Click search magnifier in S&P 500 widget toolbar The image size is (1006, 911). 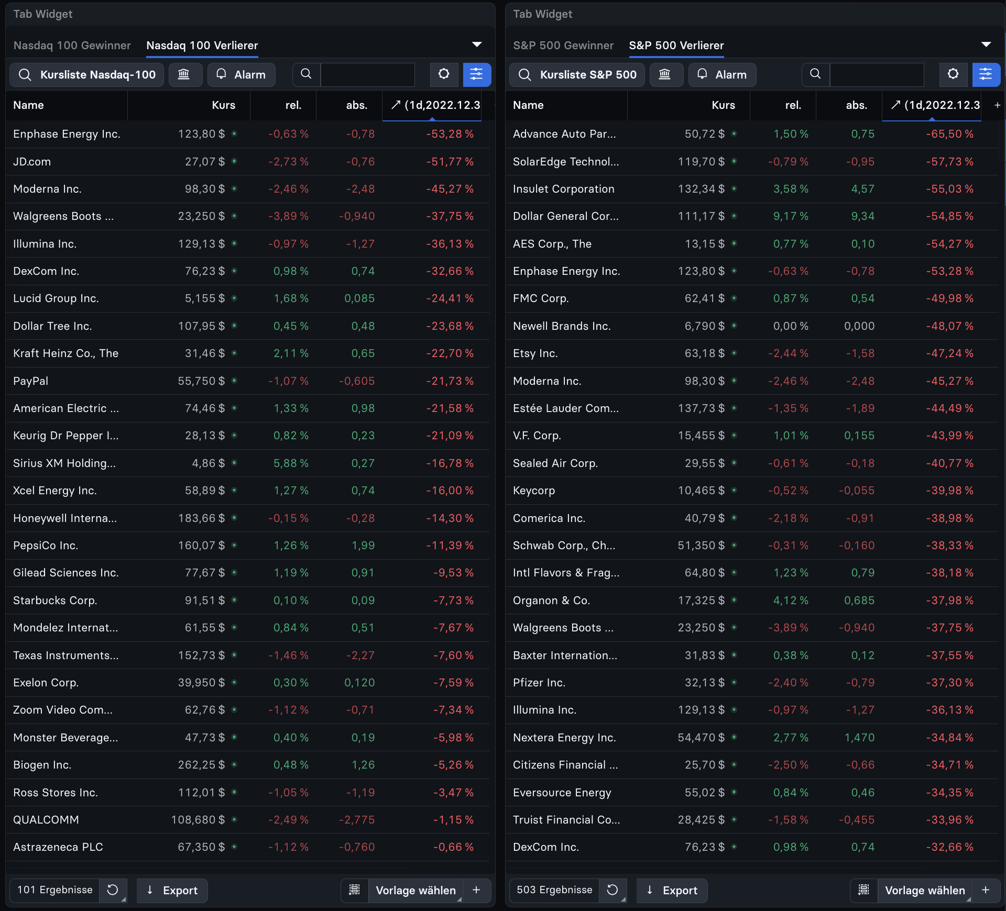point(815,74)
